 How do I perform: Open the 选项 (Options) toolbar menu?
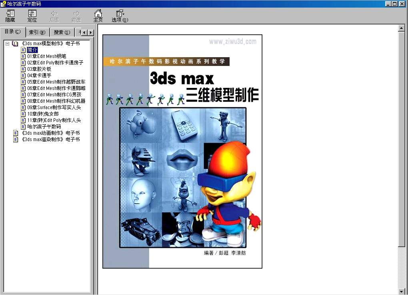[120, 16]
